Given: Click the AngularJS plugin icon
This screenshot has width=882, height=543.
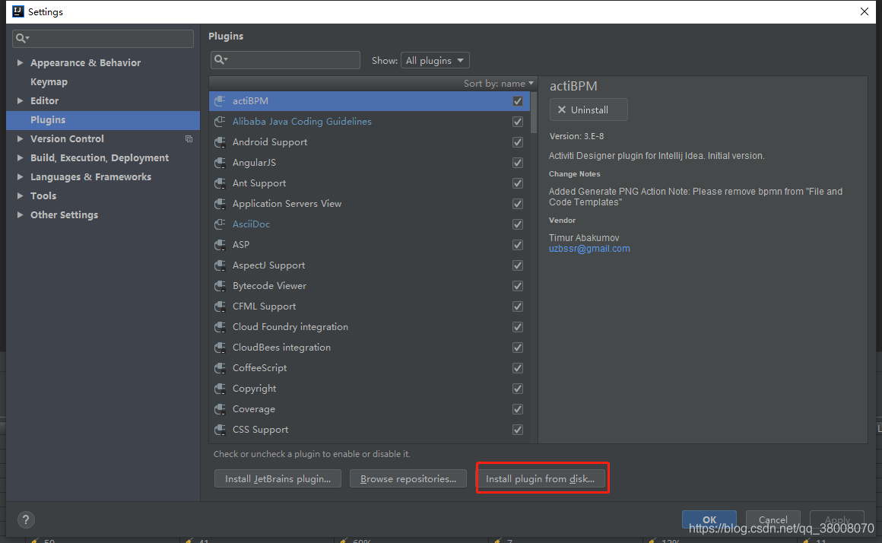Looking at the screenshot, I should point(220,163).
